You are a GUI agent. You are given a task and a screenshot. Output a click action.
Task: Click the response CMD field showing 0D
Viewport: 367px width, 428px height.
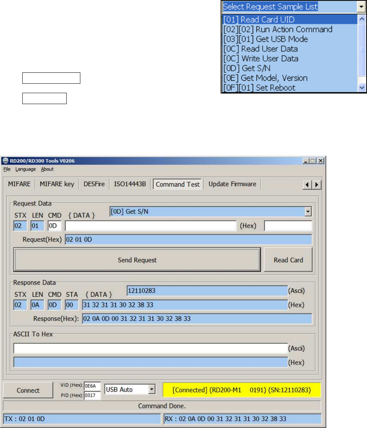coord(54,305)
